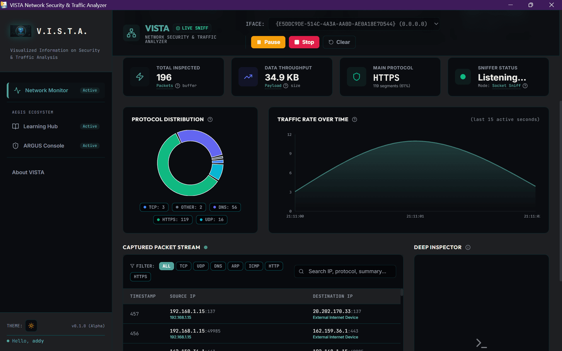The width and height of the screenshot is (562, 351).
Task: Click the shield Main Protocol icon
Action: click(357, 77)
